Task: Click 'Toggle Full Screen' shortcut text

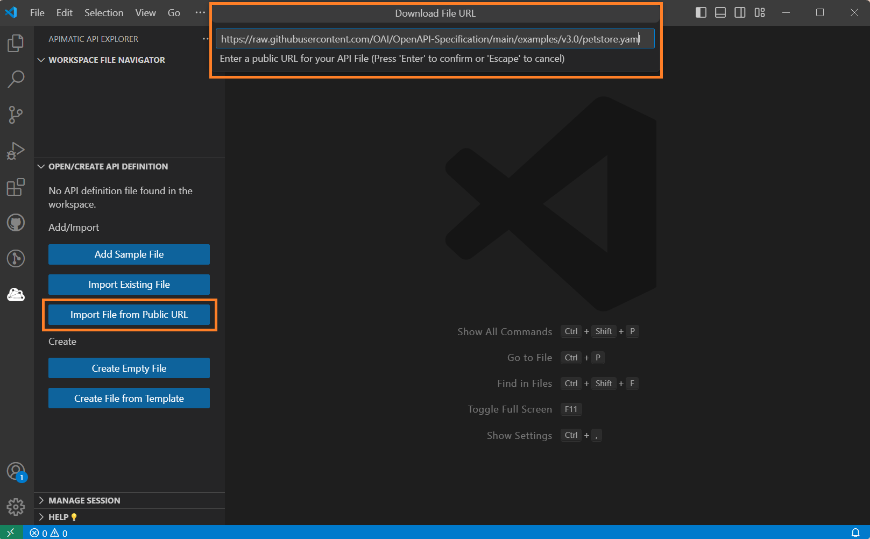Action: 510,409
